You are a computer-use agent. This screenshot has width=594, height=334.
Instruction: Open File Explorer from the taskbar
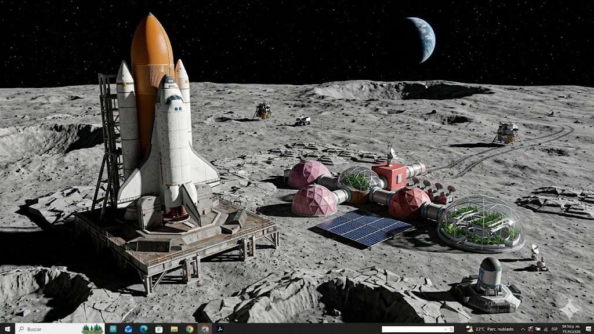coord(174,329)
